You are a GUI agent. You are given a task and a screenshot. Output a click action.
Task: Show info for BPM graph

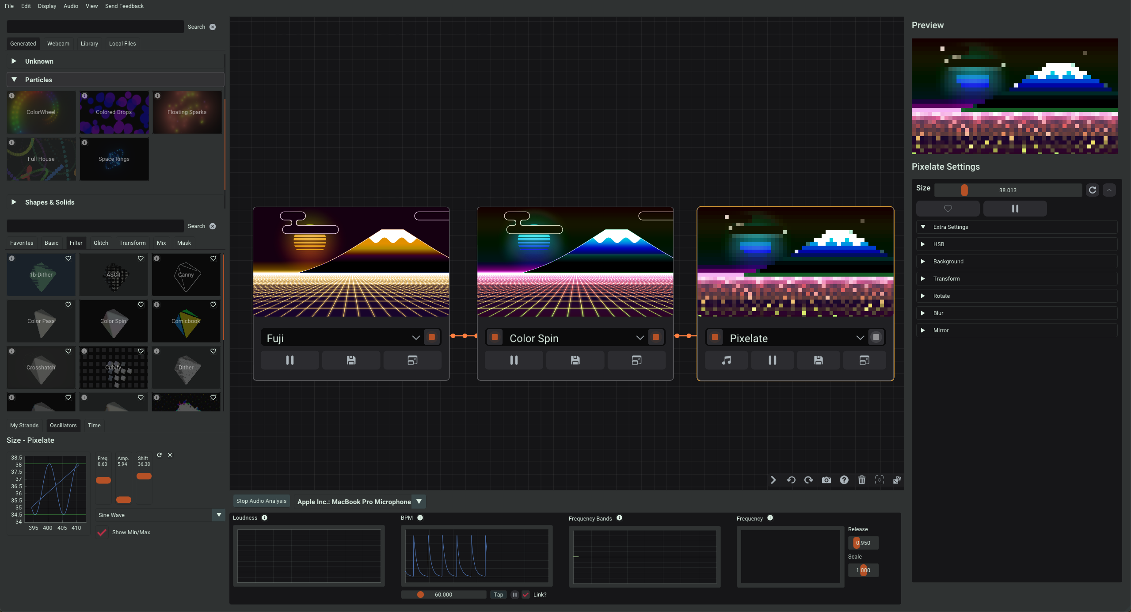[420, 517]
